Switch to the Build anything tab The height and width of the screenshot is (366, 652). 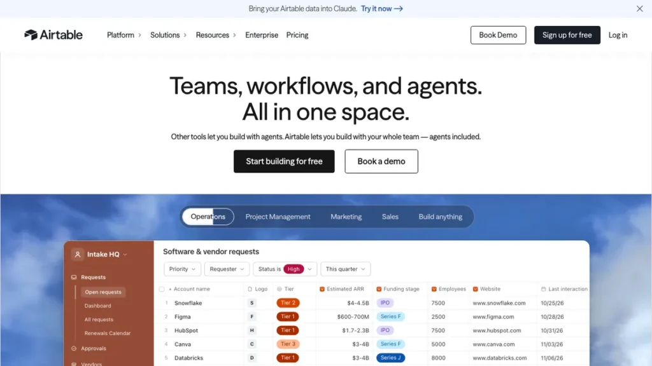[441, 217]
